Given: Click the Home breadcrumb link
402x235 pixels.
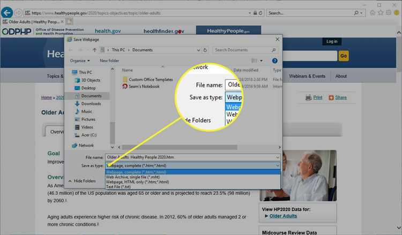Looking at the screenshot, I should point(47,97).
